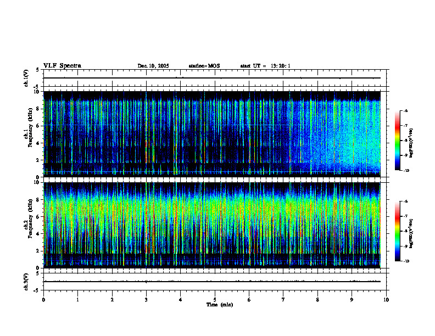Viewport: 435px width, 336px height.
Task: Click the "station=MOS" header label
Action: (x=204, y=66)
